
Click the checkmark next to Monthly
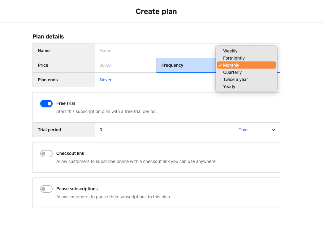220,65
